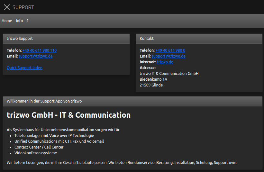
Task: Click support email link in trizwo Support panel
Action: coord(35,56)
